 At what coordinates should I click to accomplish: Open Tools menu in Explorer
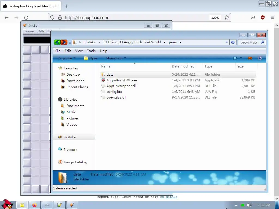pyautogui.click(x=91, y=51)
